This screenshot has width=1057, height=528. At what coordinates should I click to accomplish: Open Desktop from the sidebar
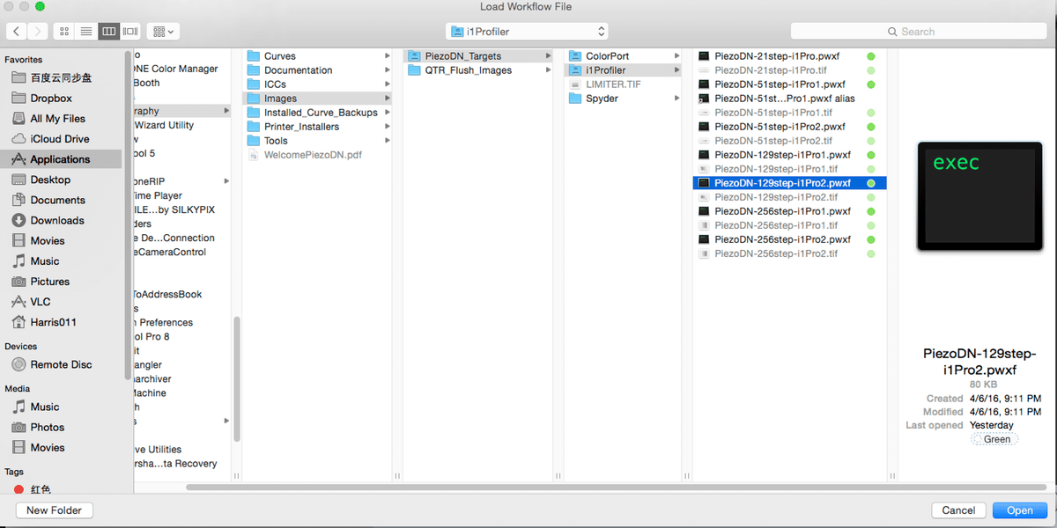pyautogui.click(x=50, y=180)
